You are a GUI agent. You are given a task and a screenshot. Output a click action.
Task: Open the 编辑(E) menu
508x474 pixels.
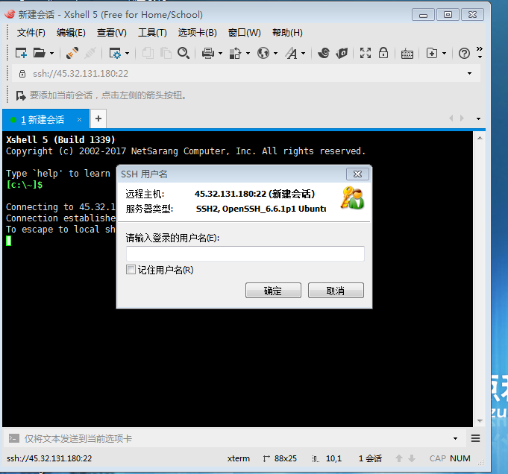coord(71,33)
